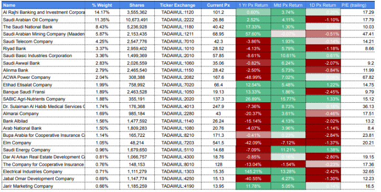Select the Almarai Company cell
Viewport: 381px width, 192px height.
pos(43,114)
